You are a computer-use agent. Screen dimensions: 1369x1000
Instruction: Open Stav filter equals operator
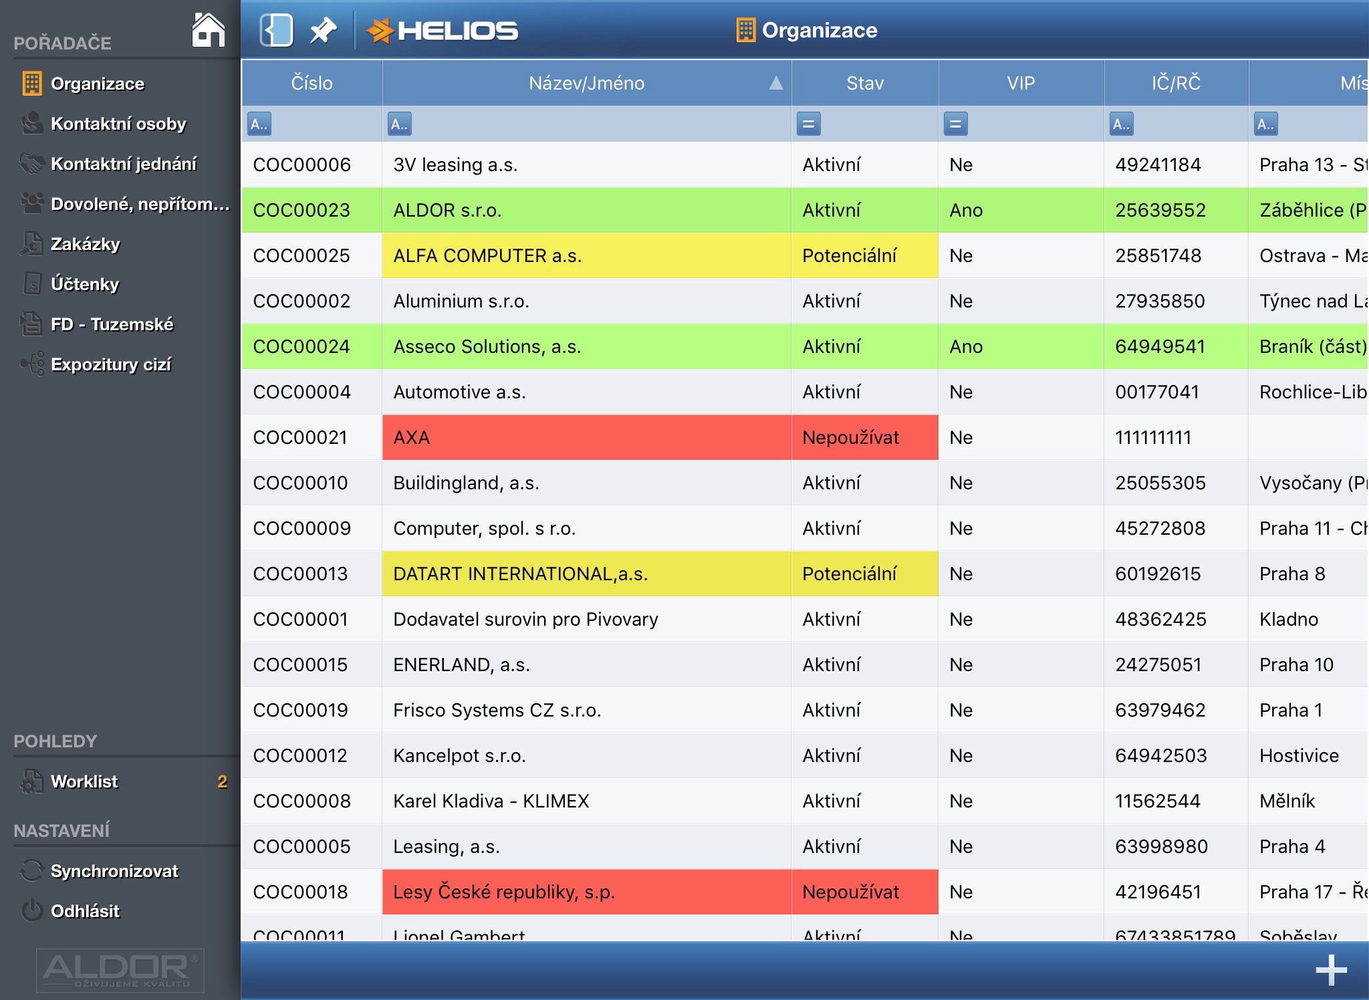(809, 124)
